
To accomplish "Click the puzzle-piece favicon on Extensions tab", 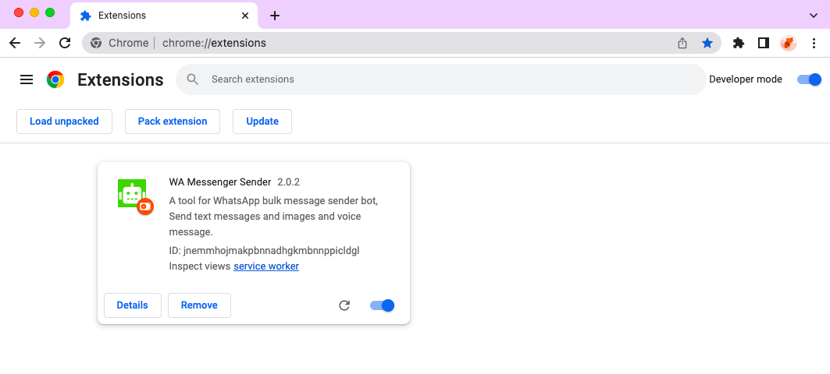I will (85, 16).
